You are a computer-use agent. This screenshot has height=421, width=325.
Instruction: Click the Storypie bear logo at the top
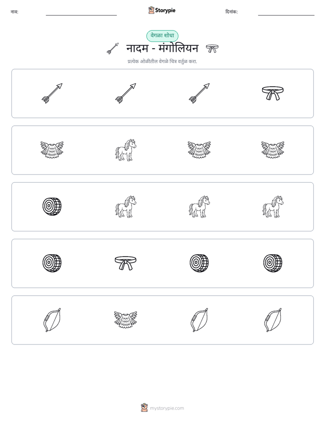tap(151, 10)
